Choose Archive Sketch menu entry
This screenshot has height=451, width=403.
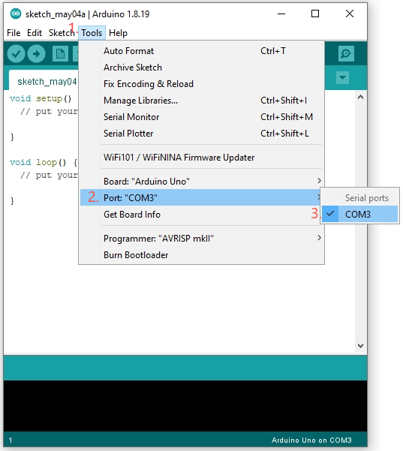(x=201, y=68)
